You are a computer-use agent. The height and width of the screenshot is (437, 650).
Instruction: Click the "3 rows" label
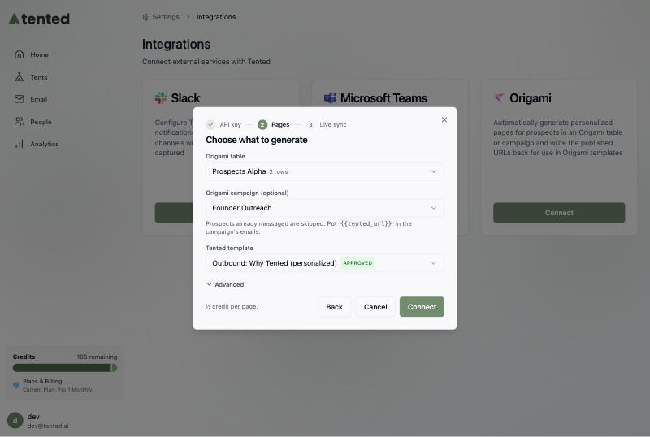click(278, 171)
